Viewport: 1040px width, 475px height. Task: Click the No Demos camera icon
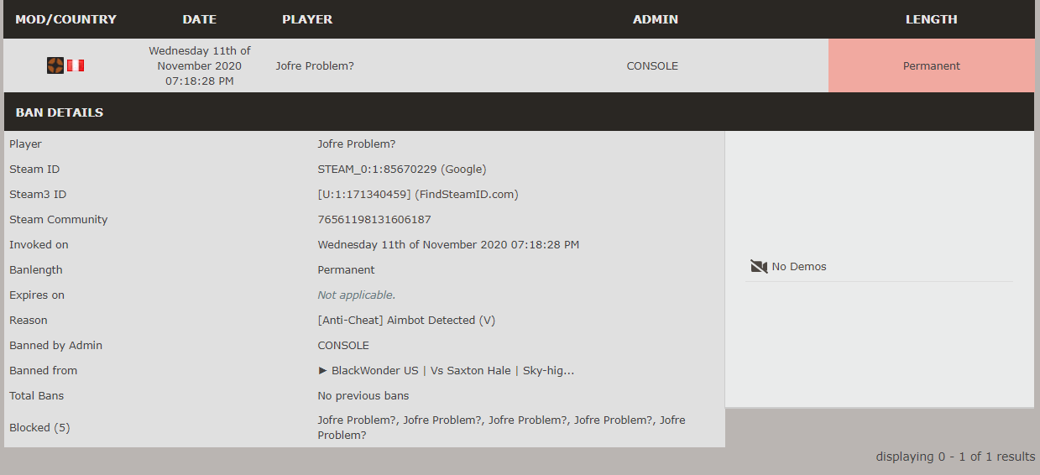click(759, 267)
